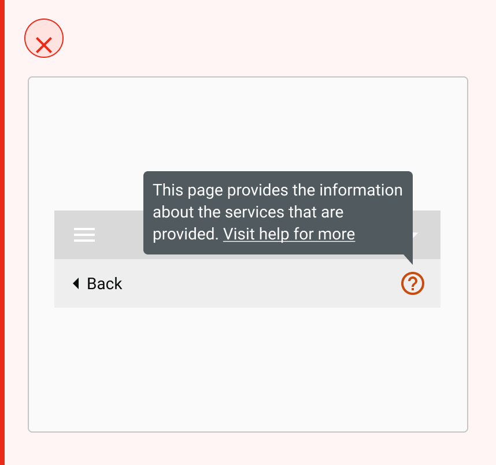Follow the Visit help for more link
496x465 pixels.
289,234
